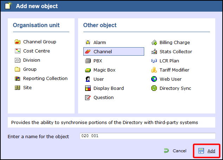Choose Cost Centre organisation unit
This screenshot has width=223, height=160.
pos(36,51)
